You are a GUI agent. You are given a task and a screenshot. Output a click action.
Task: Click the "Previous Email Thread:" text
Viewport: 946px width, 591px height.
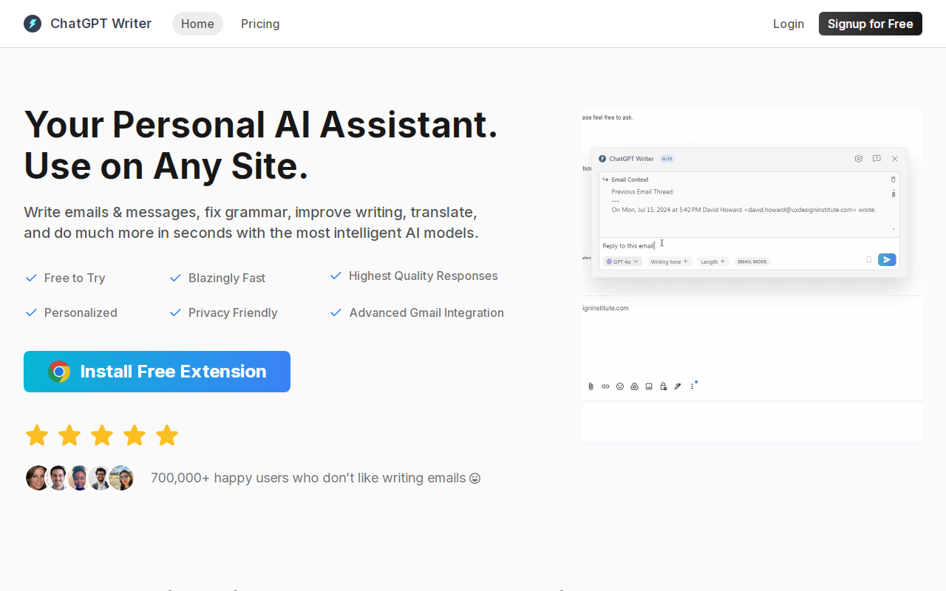[x=643, y=191]
